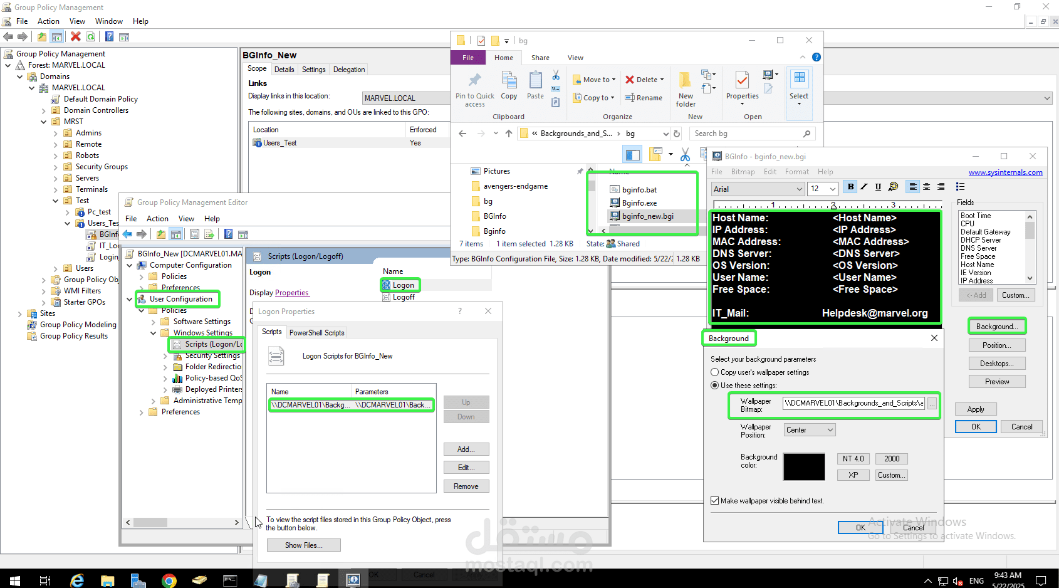This screenshot has height=588, width=1059.
Task: Switch to the Delegation tab
Action: 349,70
